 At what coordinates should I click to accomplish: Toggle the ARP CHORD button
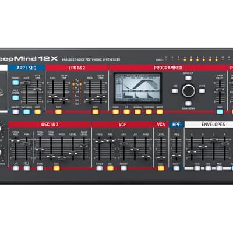[15, 83]
